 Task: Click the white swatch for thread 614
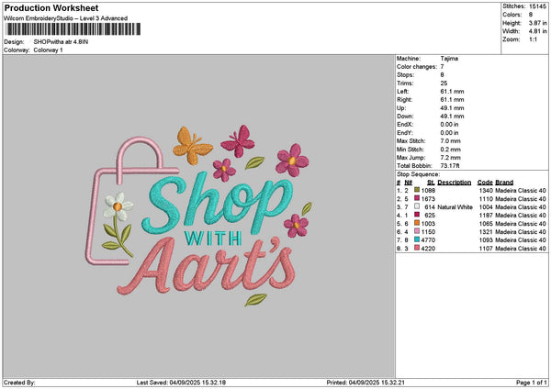[x=417, y=206]
